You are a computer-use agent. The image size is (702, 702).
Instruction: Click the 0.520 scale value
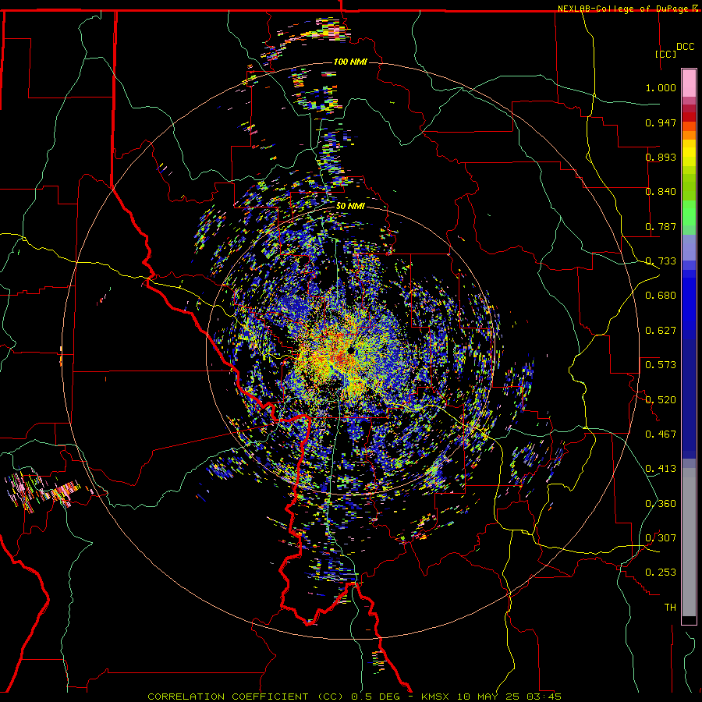661,400
